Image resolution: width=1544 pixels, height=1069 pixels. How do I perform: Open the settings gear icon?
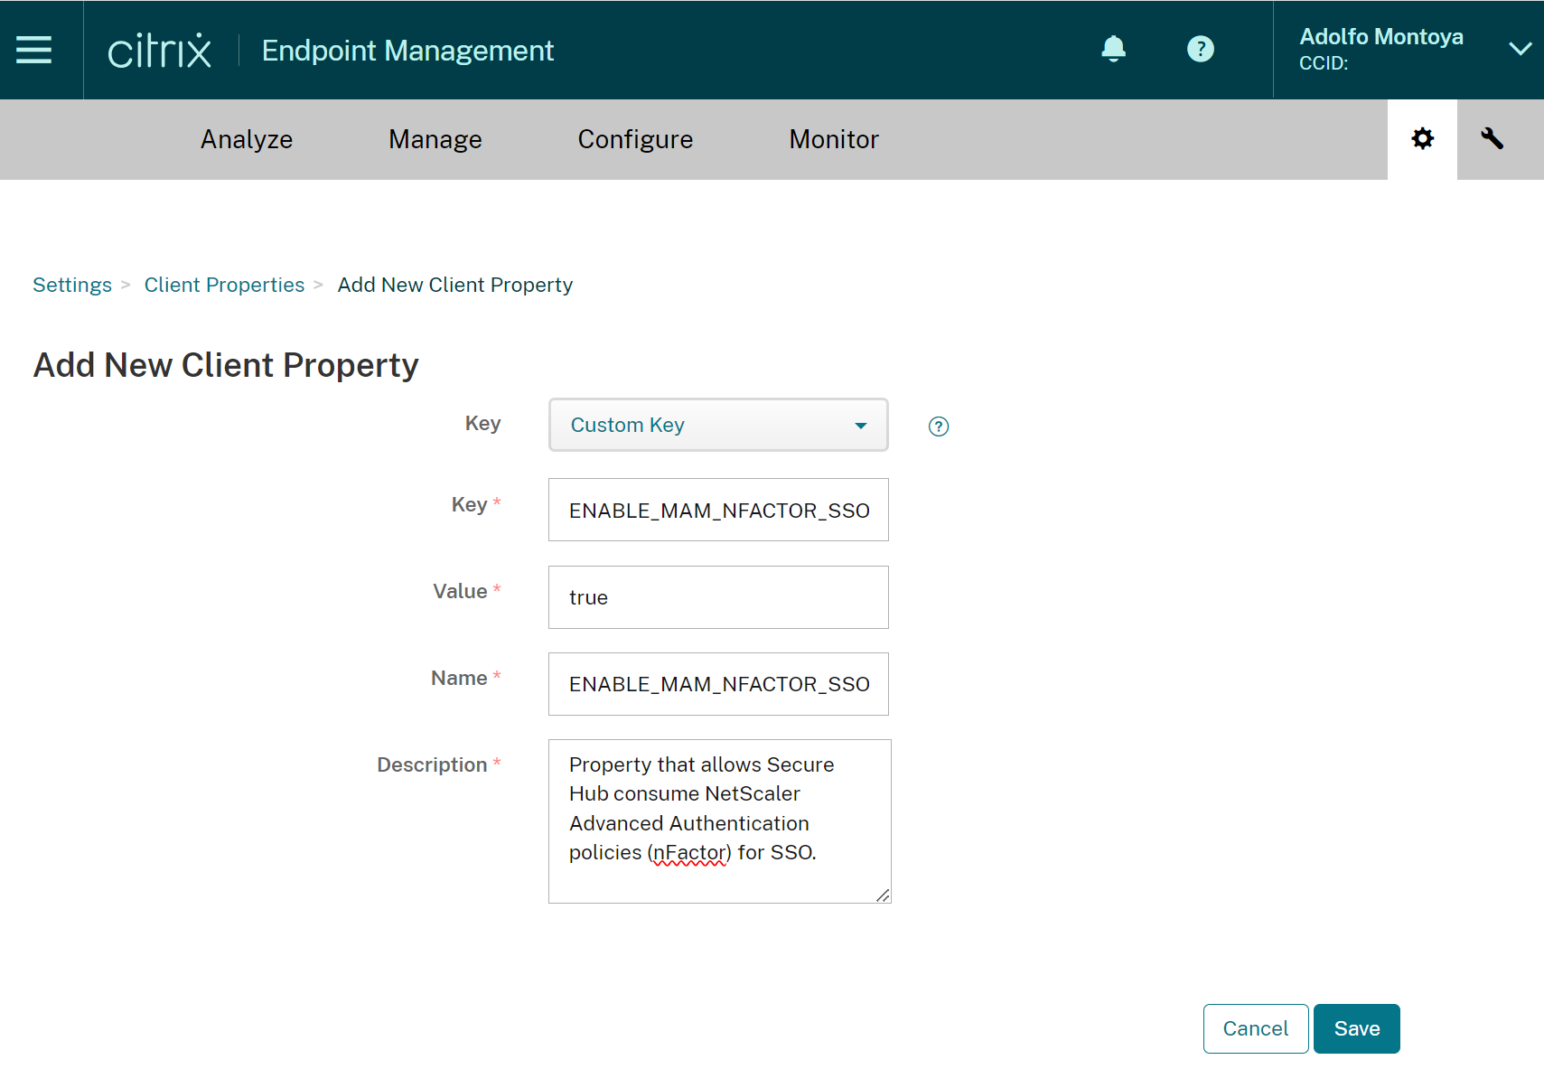(1422, 139)
